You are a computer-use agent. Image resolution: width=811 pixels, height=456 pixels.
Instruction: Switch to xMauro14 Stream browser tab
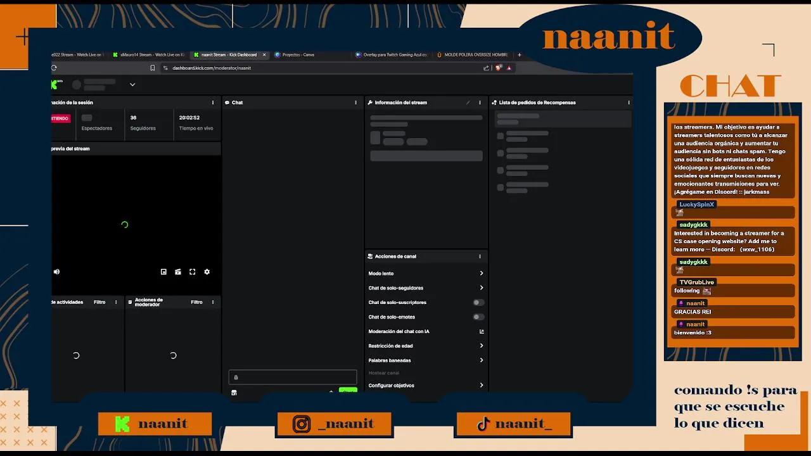pyautogui.click(x=149, y=54)
